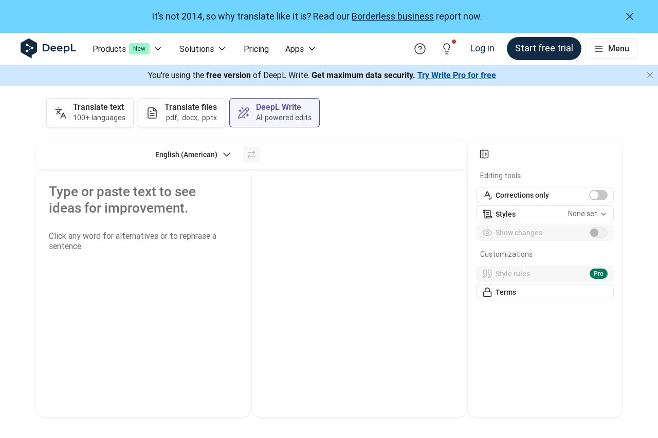The image size is (658, 438).
Task: Open the hamburger Menu button
Action: 611,49
